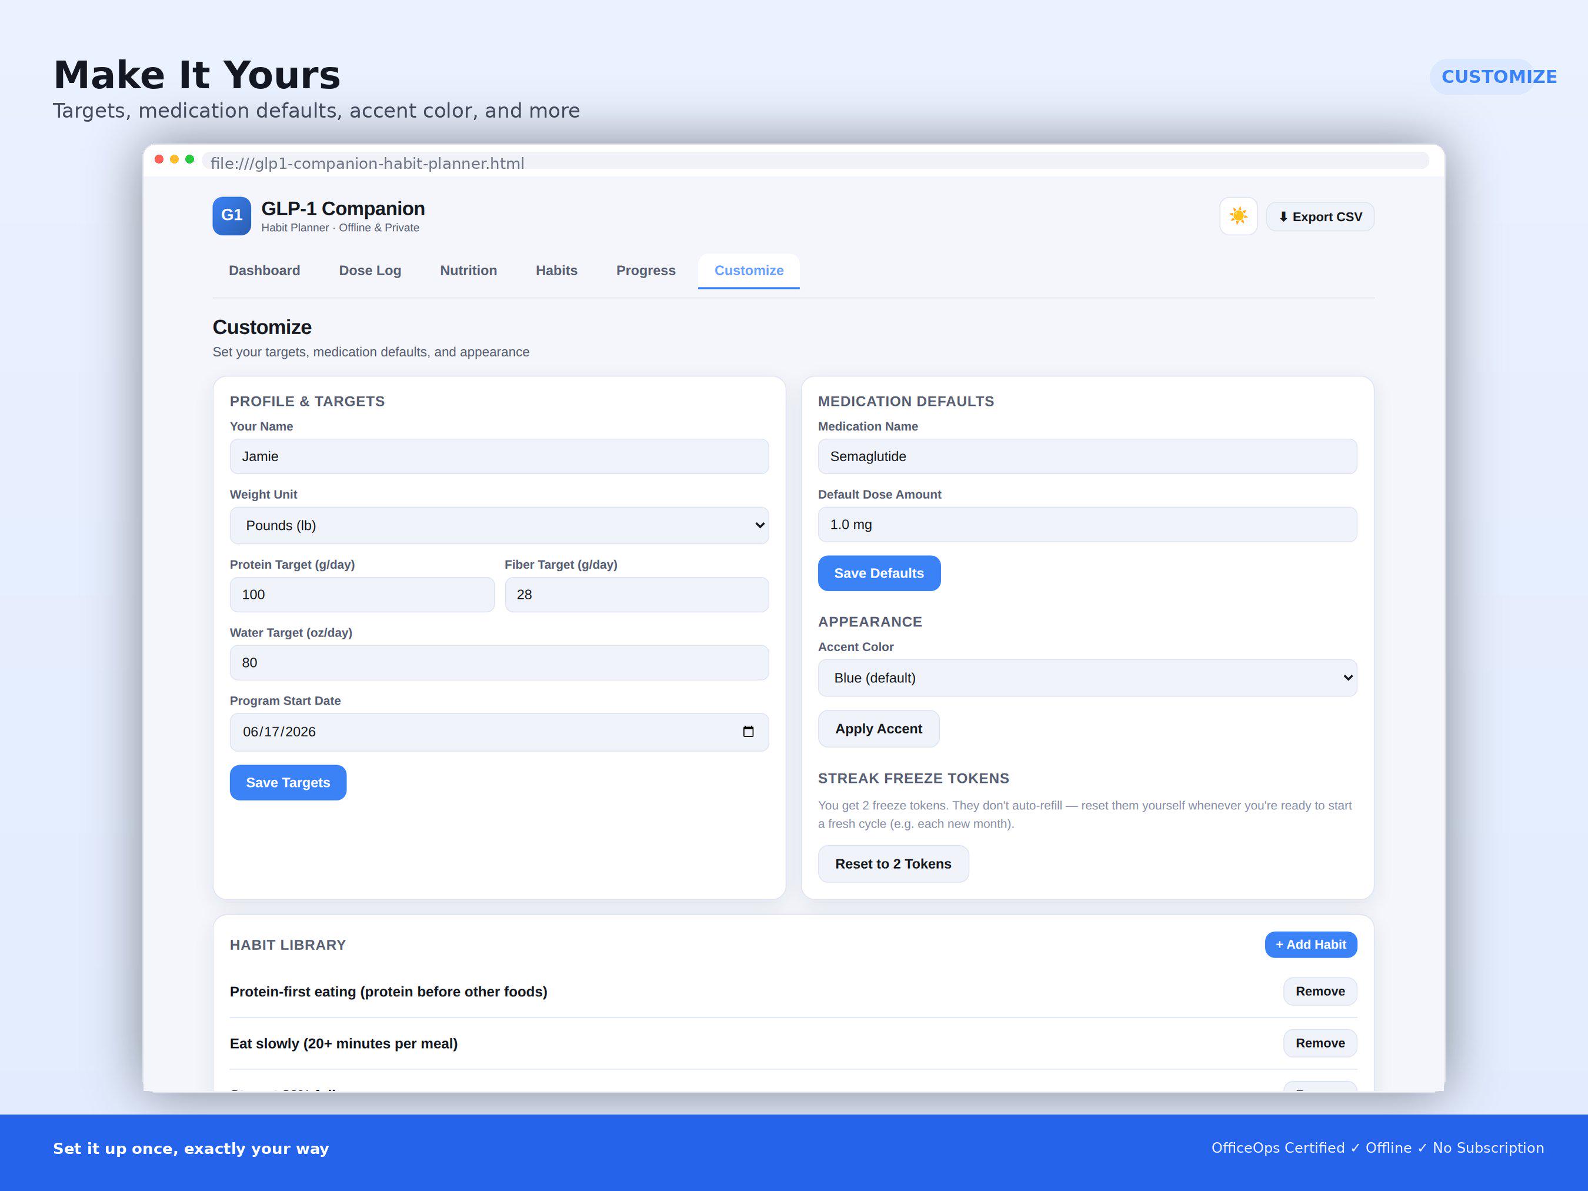Open the Dashboard tab

[264, 271]
